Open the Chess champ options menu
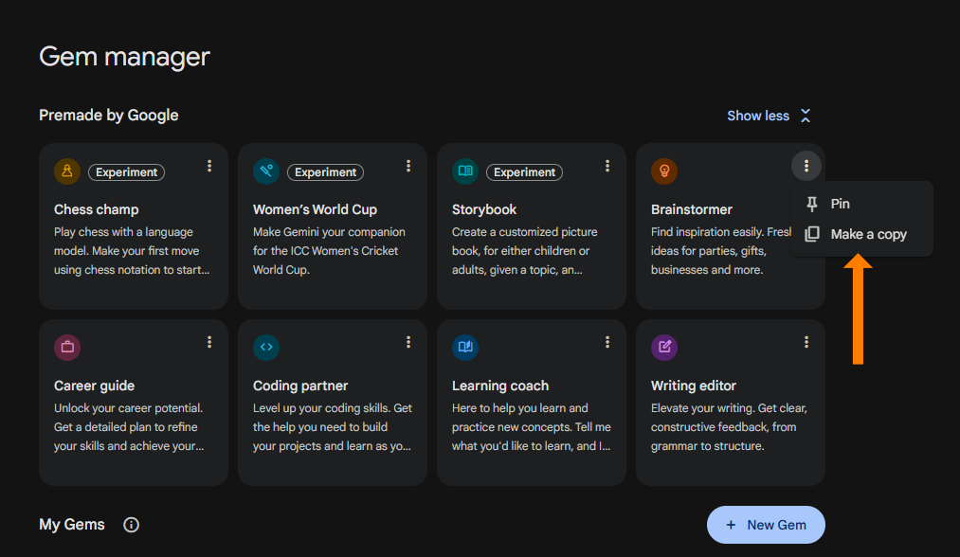Viewport: 960px width, 557px height. (209, 166)
